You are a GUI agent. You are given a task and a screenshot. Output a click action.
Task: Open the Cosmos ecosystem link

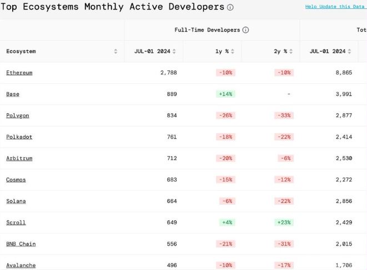(x=16, y=180)
